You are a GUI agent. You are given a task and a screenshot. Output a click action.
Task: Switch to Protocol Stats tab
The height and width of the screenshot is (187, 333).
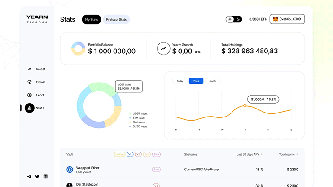pos(116,20)
